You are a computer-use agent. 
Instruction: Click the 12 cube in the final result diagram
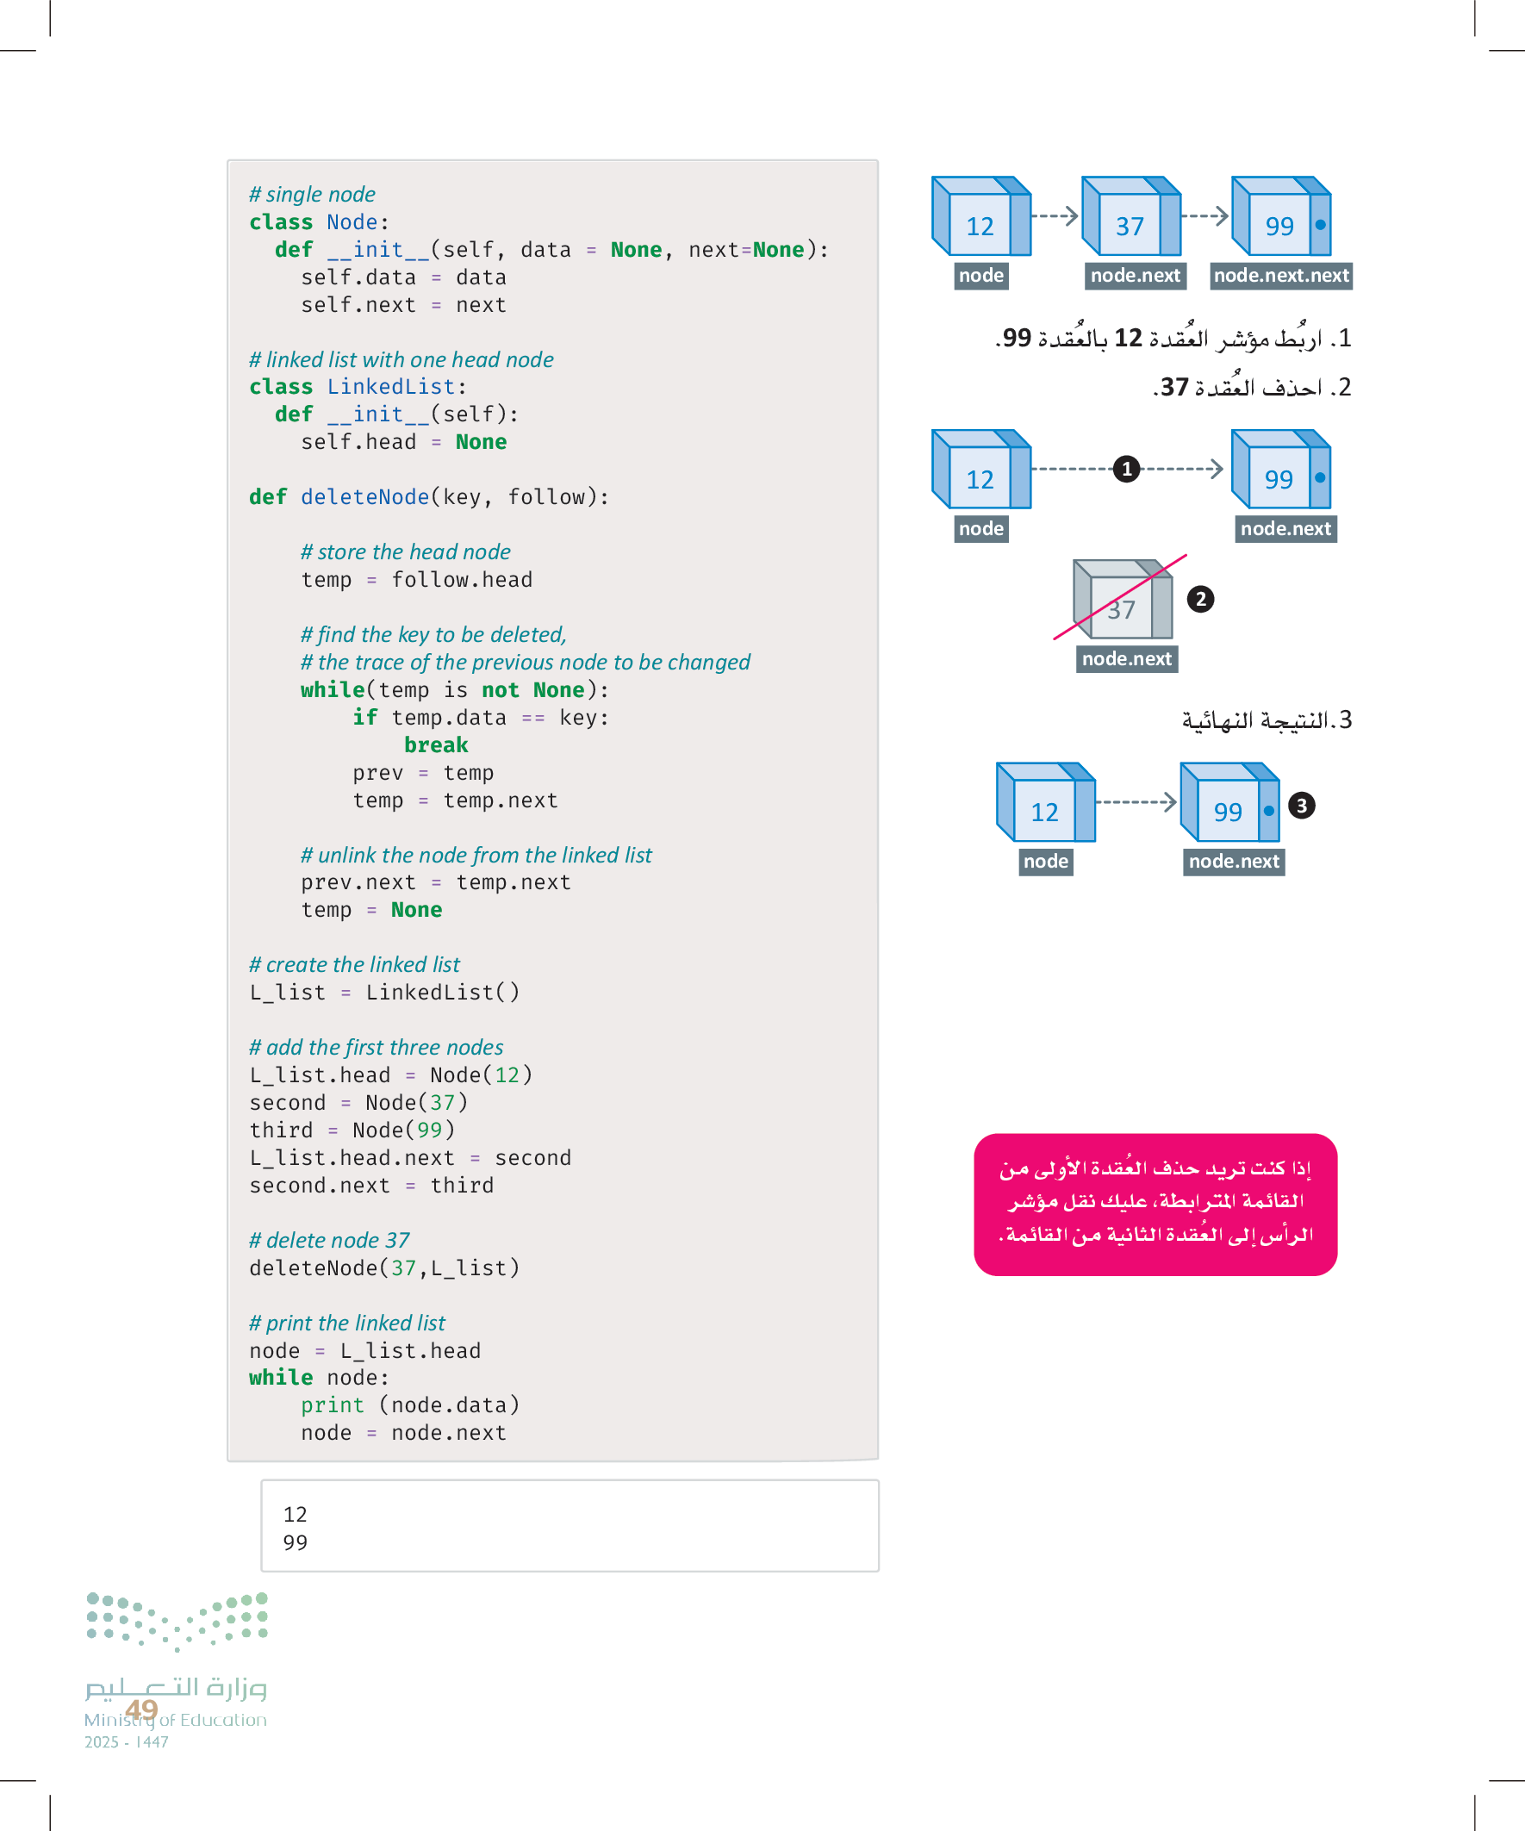pyautogui.click(x=1044, y=803)
